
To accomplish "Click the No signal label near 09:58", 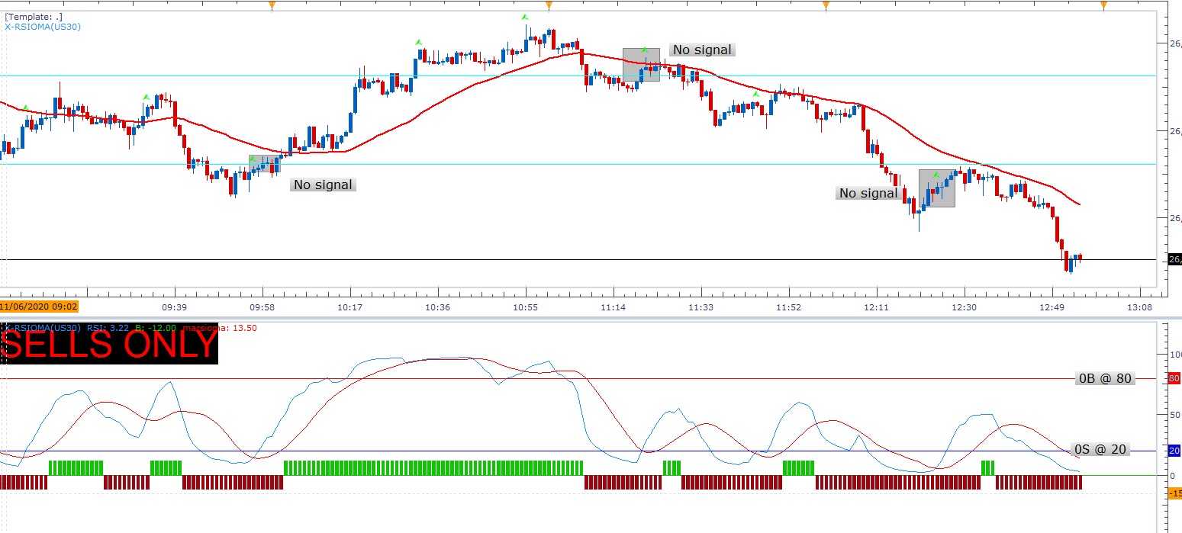I will 324,185.
